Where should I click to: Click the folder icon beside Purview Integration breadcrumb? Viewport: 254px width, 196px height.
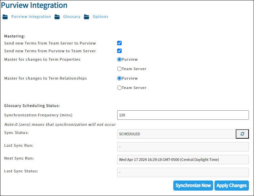(x=5, y=17)
